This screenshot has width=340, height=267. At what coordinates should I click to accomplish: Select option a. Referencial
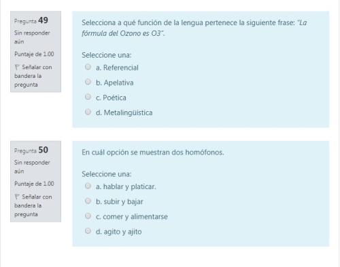tap(88, 67)
